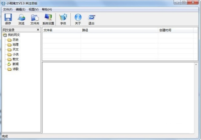
Task: Open 系统设置 (System Settings) toolbar icon
Action: point(48,17)
